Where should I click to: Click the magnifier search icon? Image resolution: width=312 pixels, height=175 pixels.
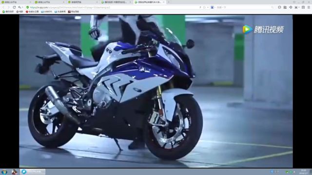coord(272,7)
